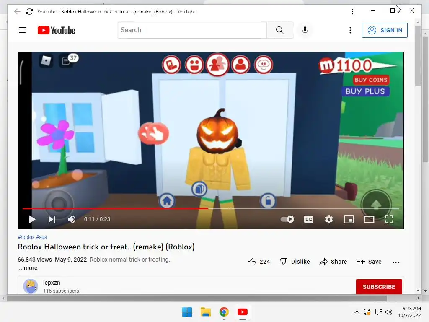Skip to the next video
Viewport: 429px width, 322px height.
(x=52, y=219)
